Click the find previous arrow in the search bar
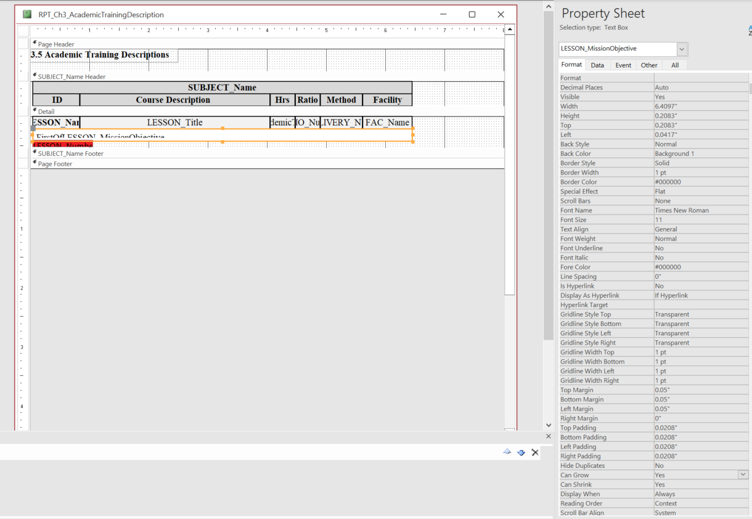The width and height of the screenshot is (752, 519). [x=507, y=452]
